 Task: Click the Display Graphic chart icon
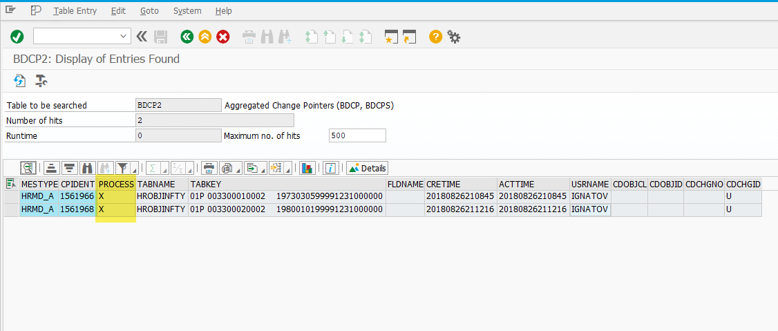click(x=307, y=168)
